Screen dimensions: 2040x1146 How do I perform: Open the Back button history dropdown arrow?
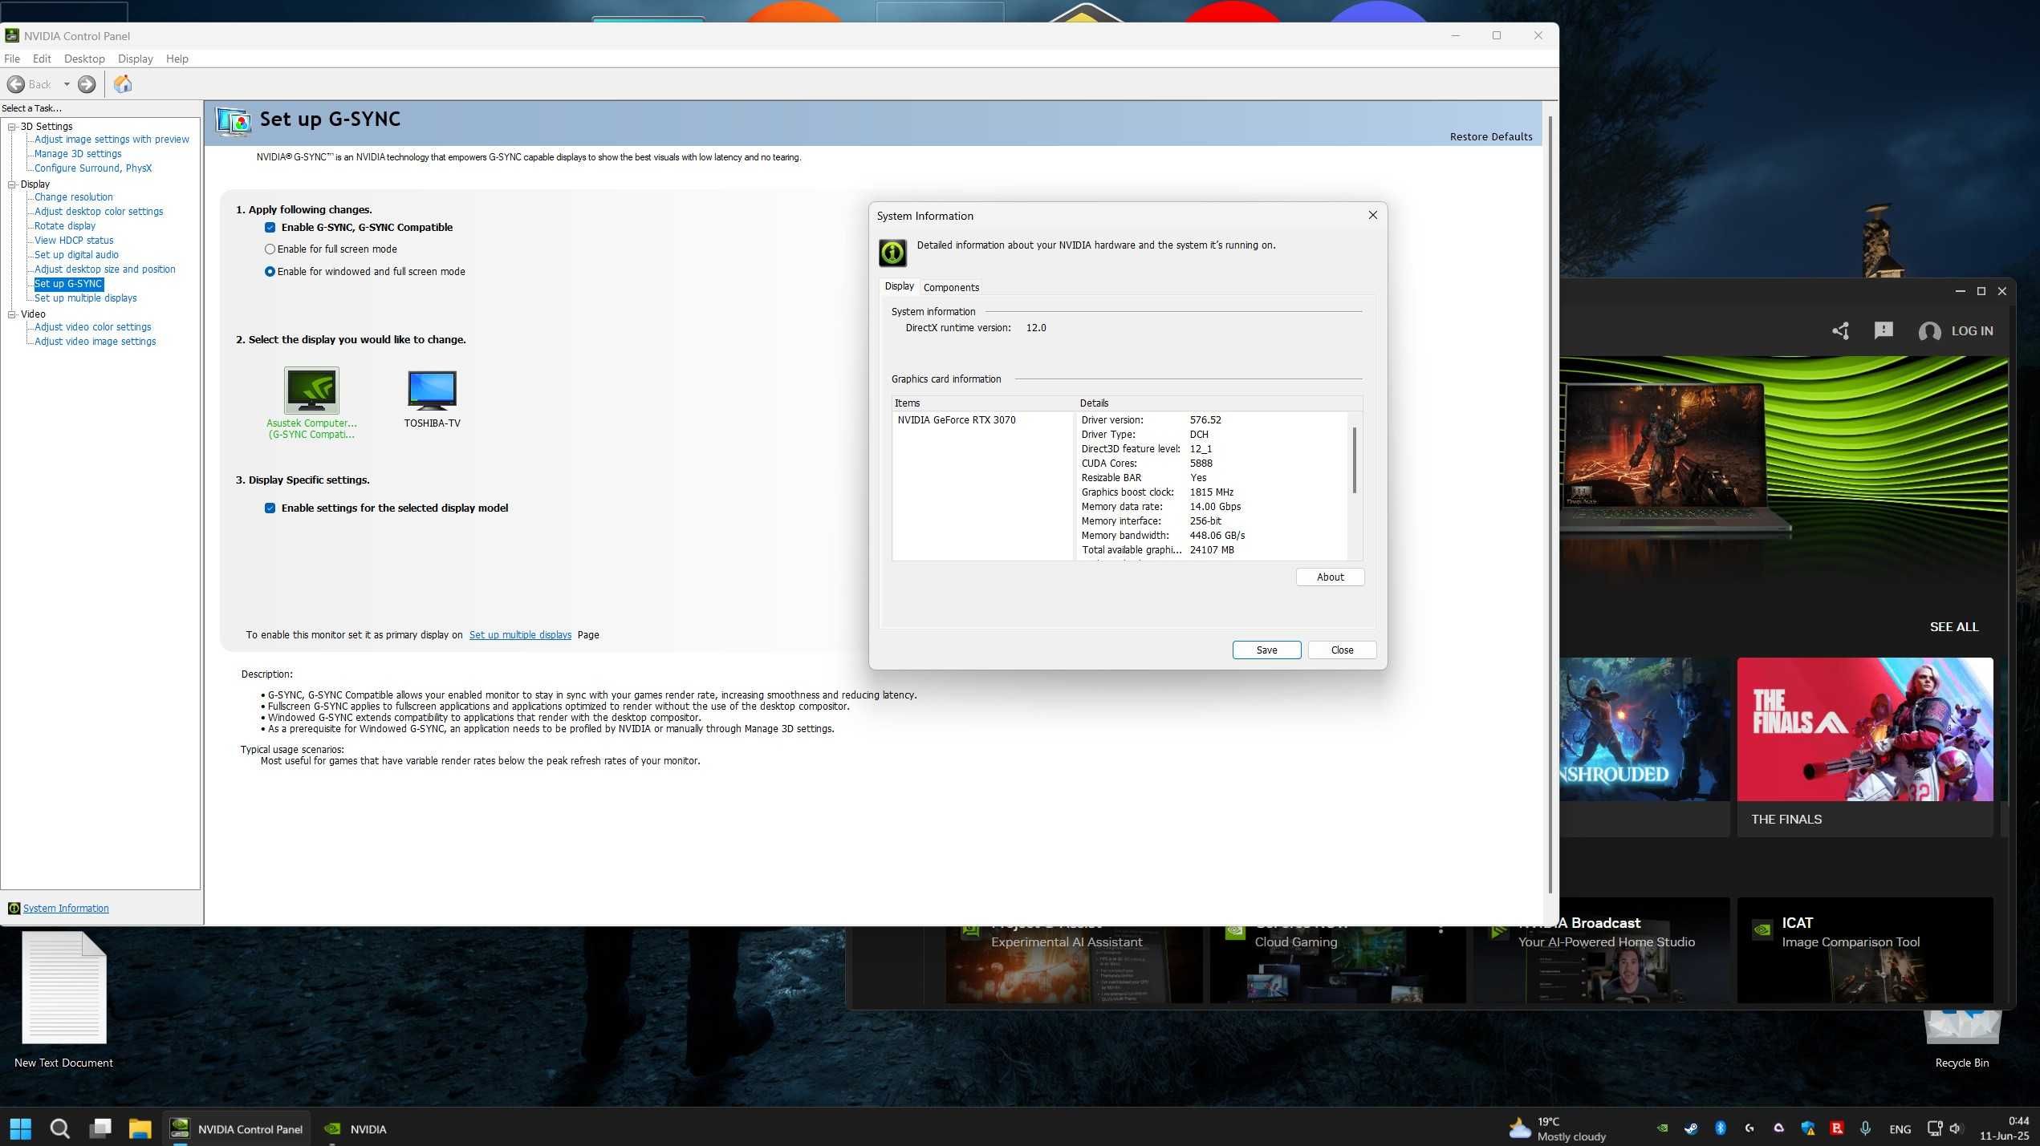pyautogui.click(x=67, y=84)
